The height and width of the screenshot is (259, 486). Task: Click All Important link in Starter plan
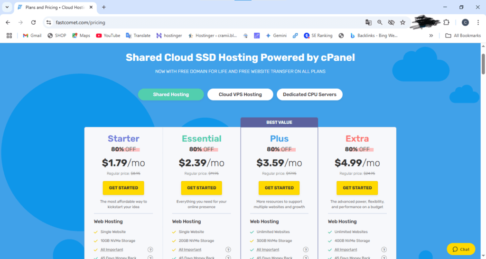(112, 250)
